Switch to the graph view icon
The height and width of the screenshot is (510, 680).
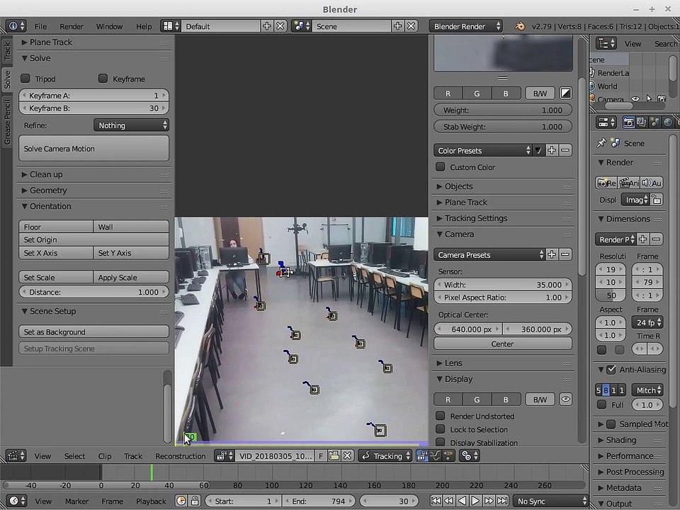[435, 455]
